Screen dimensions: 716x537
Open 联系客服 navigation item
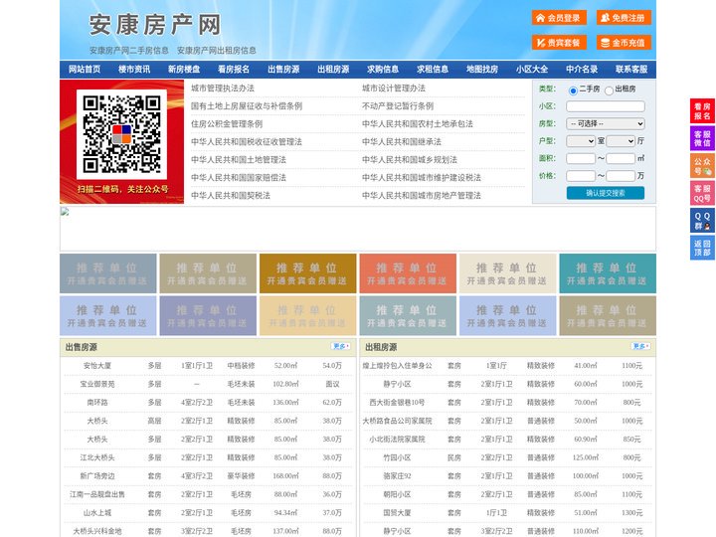[631, 69]
